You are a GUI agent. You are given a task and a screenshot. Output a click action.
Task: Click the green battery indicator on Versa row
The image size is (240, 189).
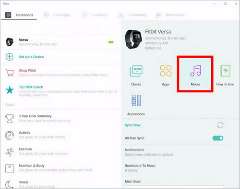pyautogui.click(x=111, y=42)
